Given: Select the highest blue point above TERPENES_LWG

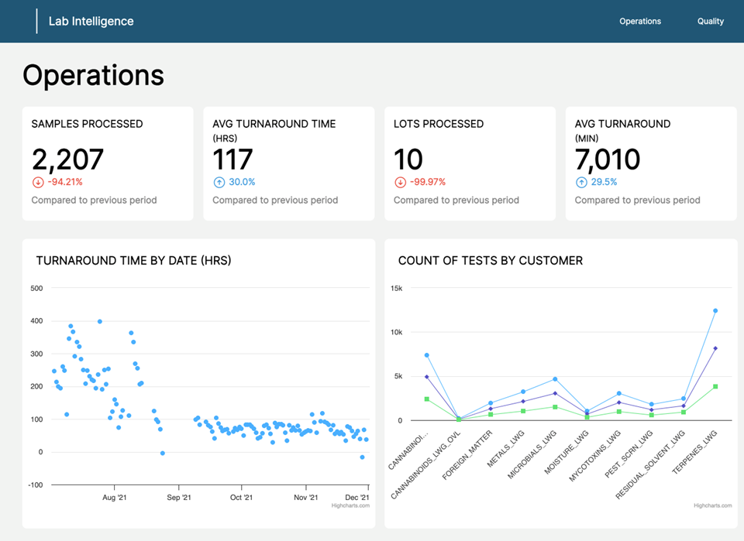Looking at the screenshot, I should [715, 310].
